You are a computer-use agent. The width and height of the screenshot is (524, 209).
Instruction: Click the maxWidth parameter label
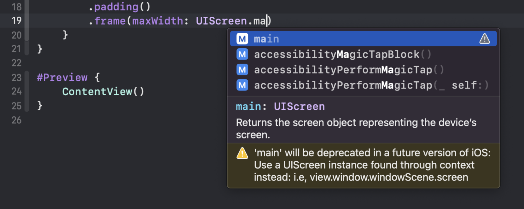[x=158, y=21]
